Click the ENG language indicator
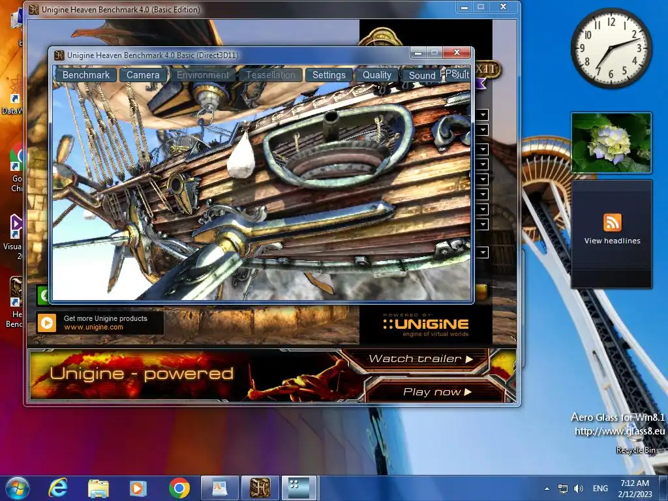668x501 pixels. [600, 489]
